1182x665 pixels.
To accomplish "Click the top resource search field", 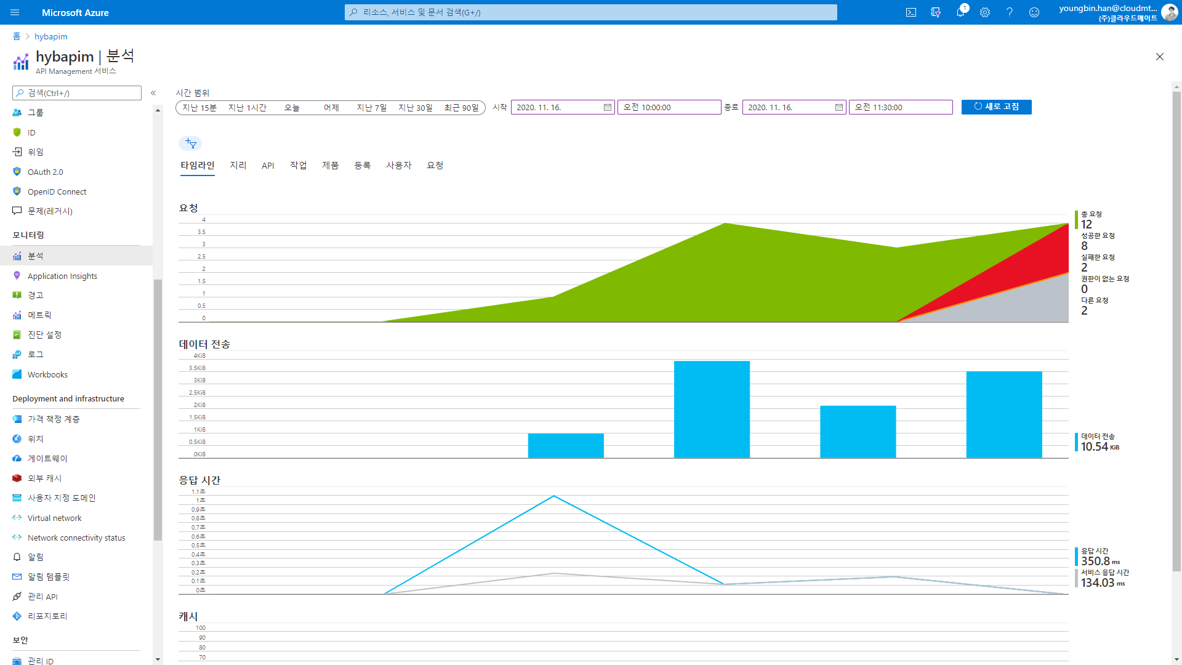I will point(591,12).
